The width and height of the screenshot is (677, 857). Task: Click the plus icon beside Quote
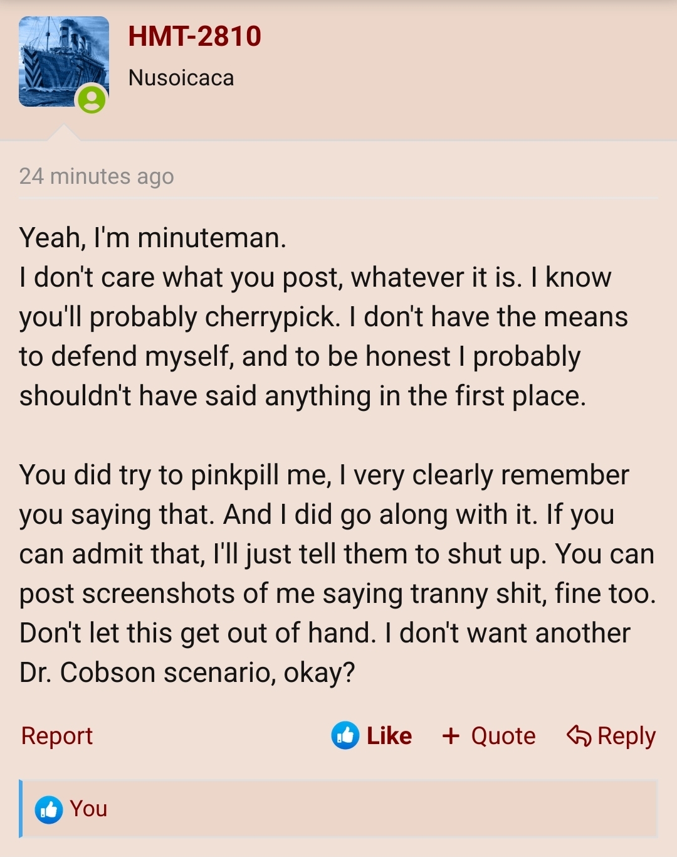pyautogui.click(x=451, y=736)
